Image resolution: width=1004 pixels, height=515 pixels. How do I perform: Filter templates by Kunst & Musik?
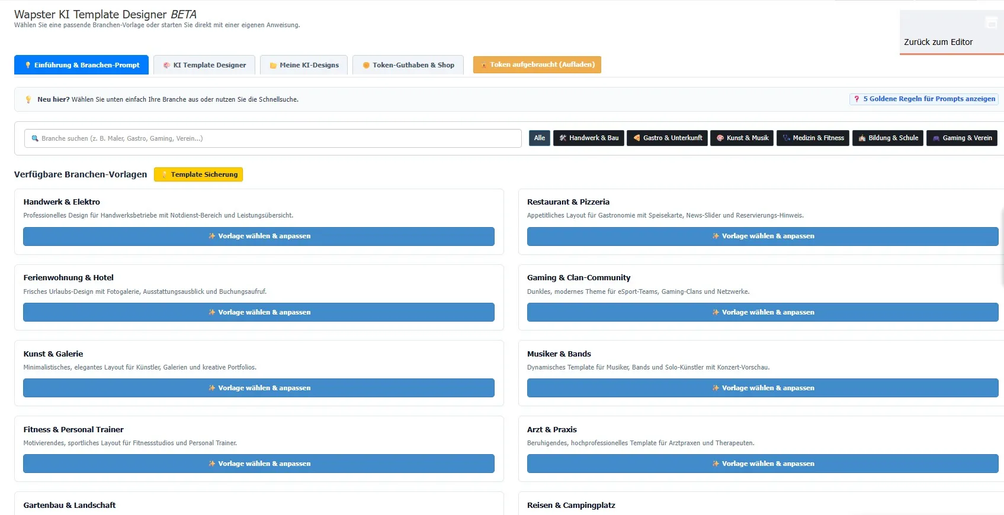[742, 138]
